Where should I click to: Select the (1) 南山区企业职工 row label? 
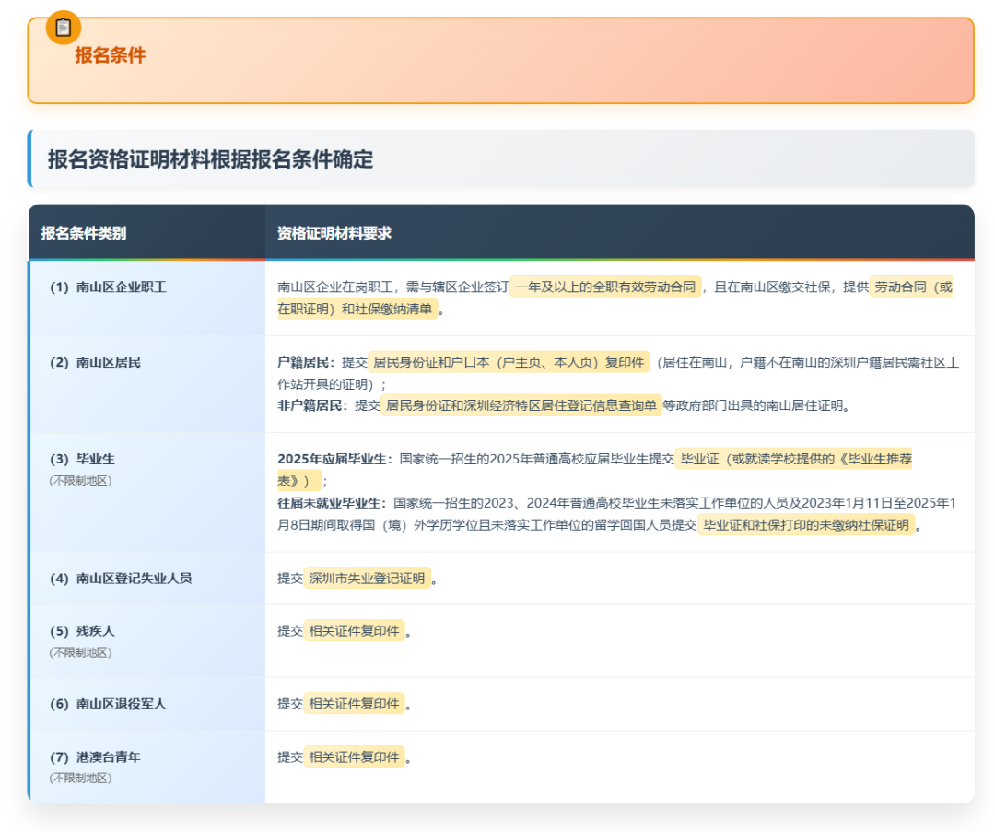108,287
